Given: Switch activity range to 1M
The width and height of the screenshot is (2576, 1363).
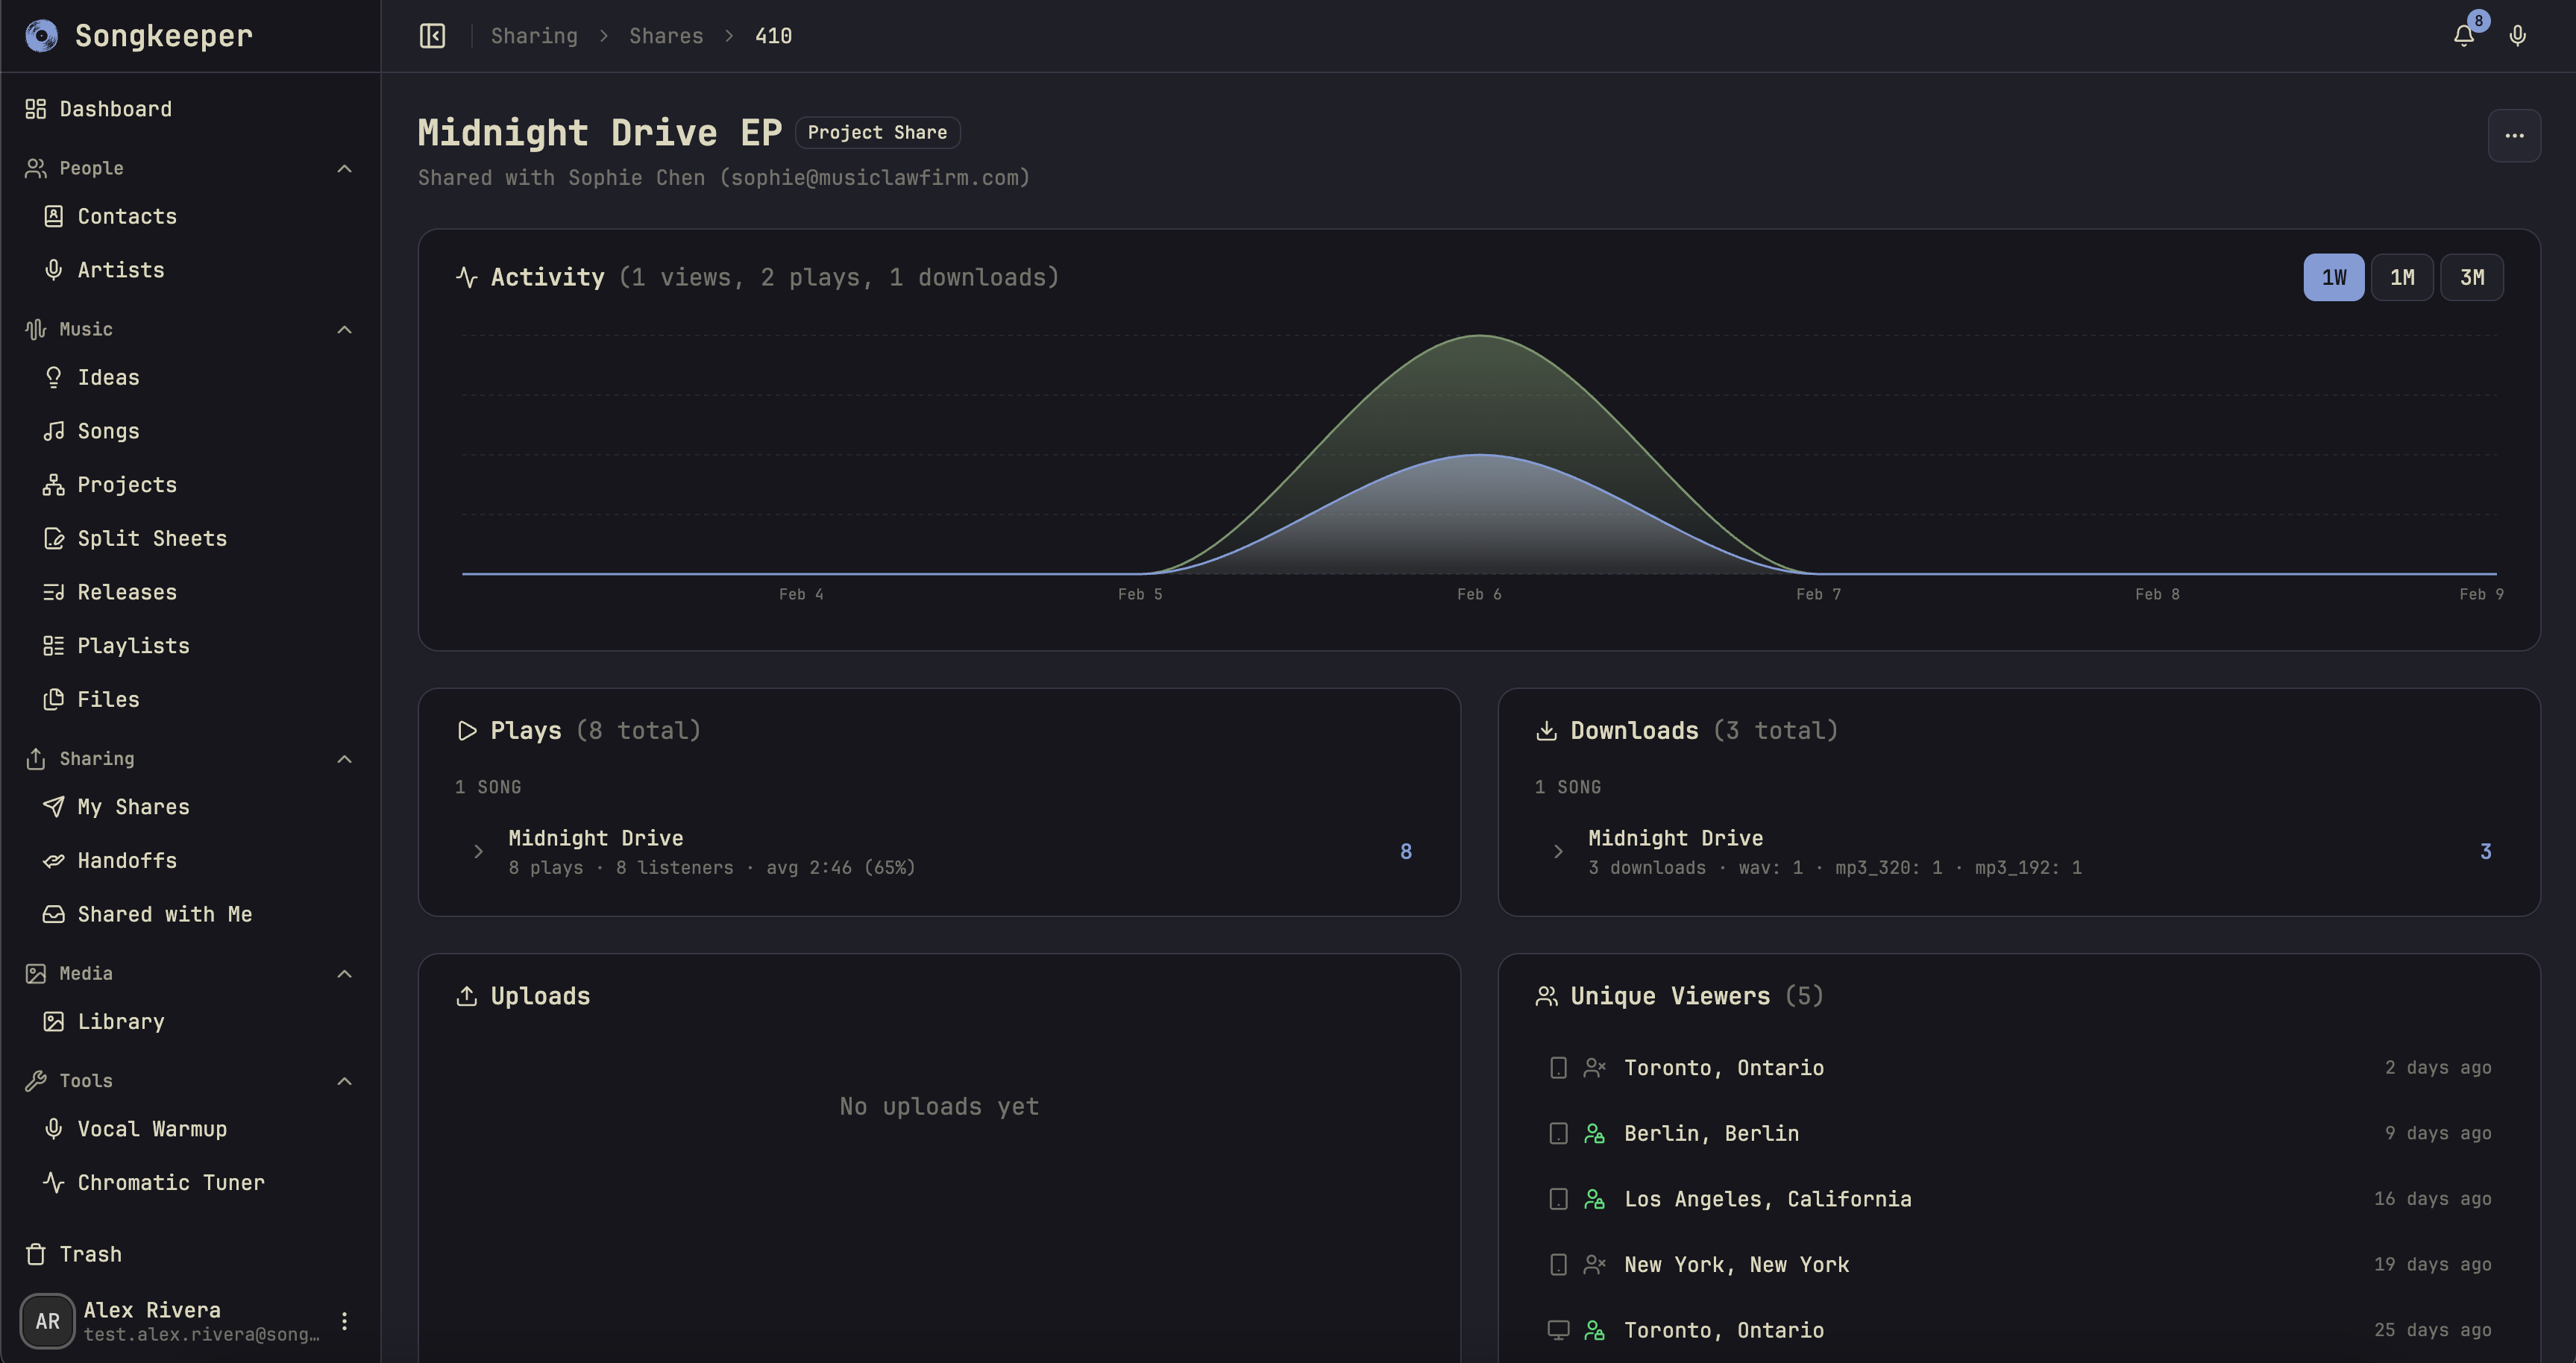Looking at the screenshot, I should click(x=2403, y=277).
